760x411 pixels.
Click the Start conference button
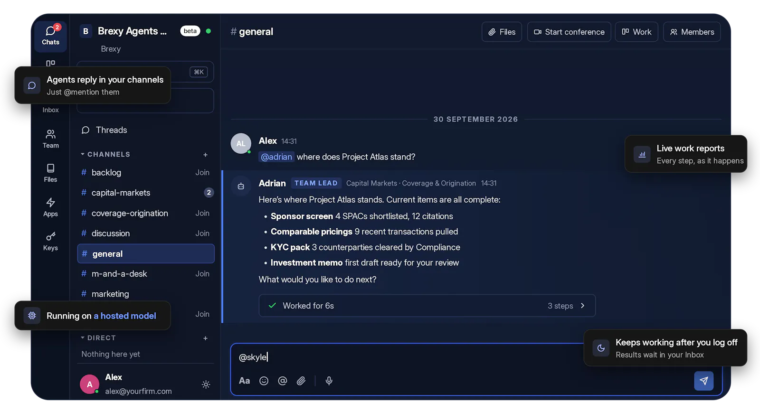coord(569,32)
